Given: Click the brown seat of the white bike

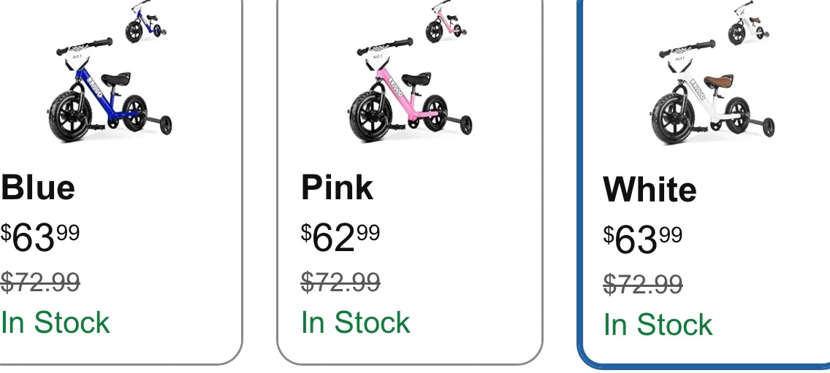Looking at the screenshot, I should point(718,81).
